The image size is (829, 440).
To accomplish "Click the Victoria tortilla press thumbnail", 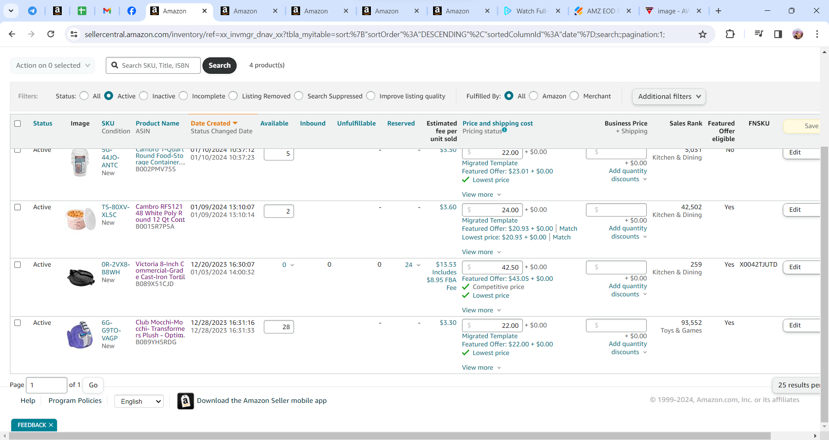I will (81, 277).
